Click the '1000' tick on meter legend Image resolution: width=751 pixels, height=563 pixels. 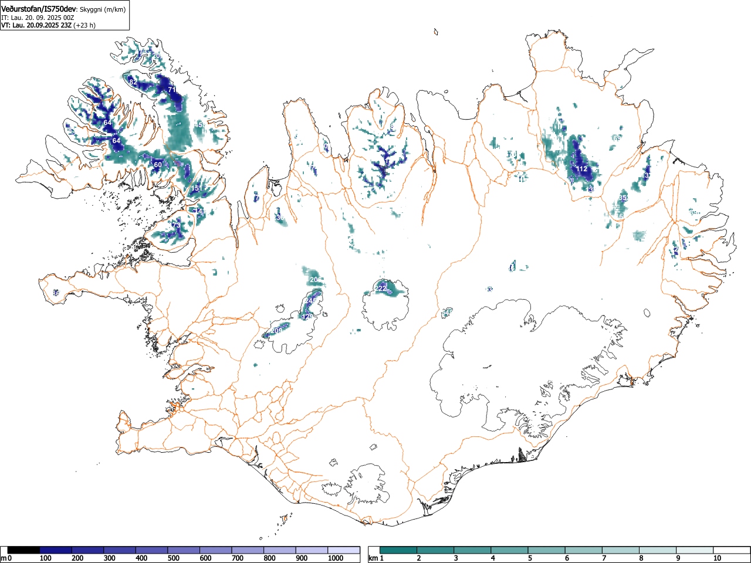coord(336,558)
